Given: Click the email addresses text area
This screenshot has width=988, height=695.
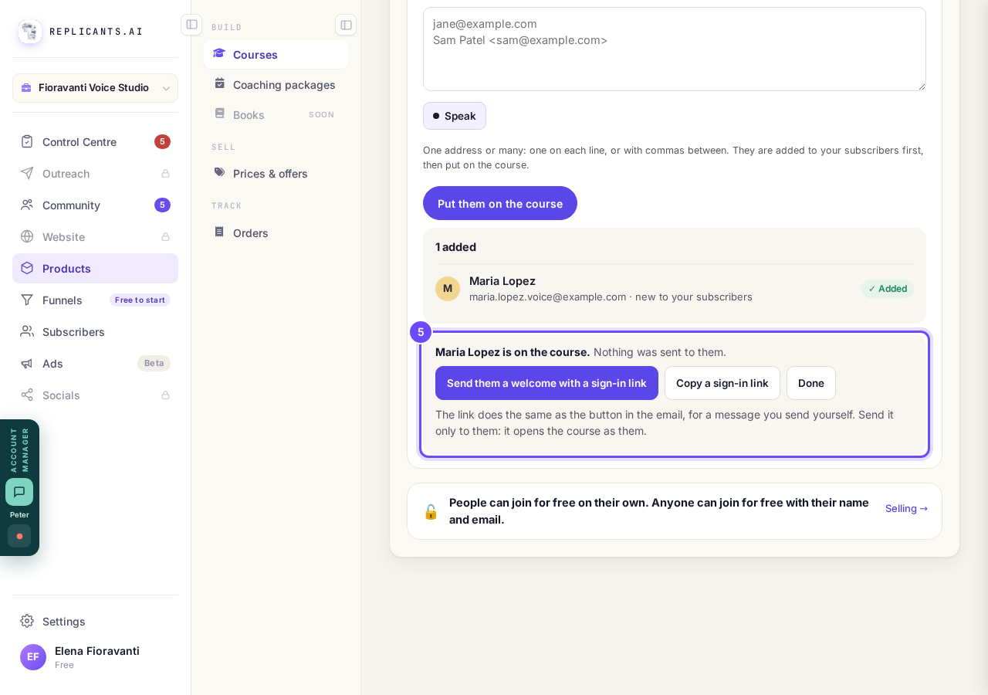Looking at the screenshot, I should (x=675, y=49).
